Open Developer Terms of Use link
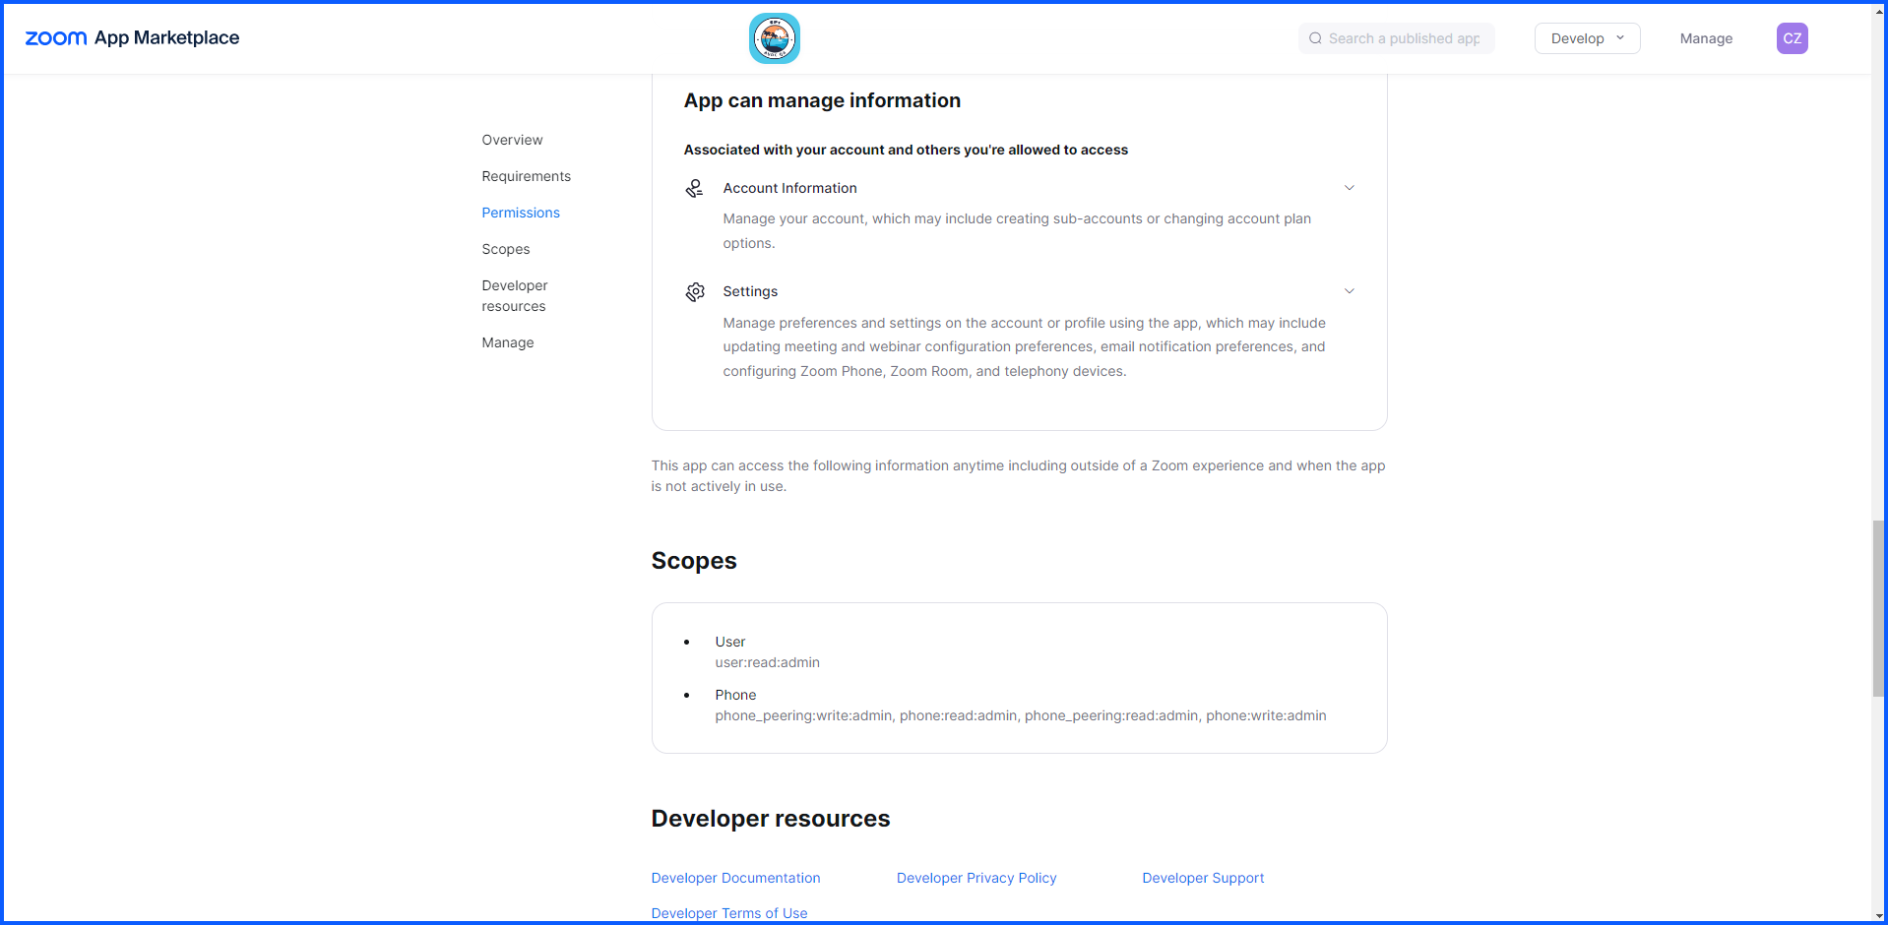 [x=729, y=913]
